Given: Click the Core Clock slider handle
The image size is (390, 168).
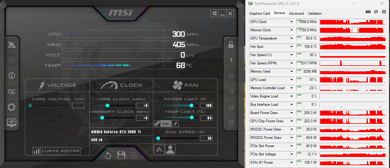Looking at the screenshot, I should point(107,105).
